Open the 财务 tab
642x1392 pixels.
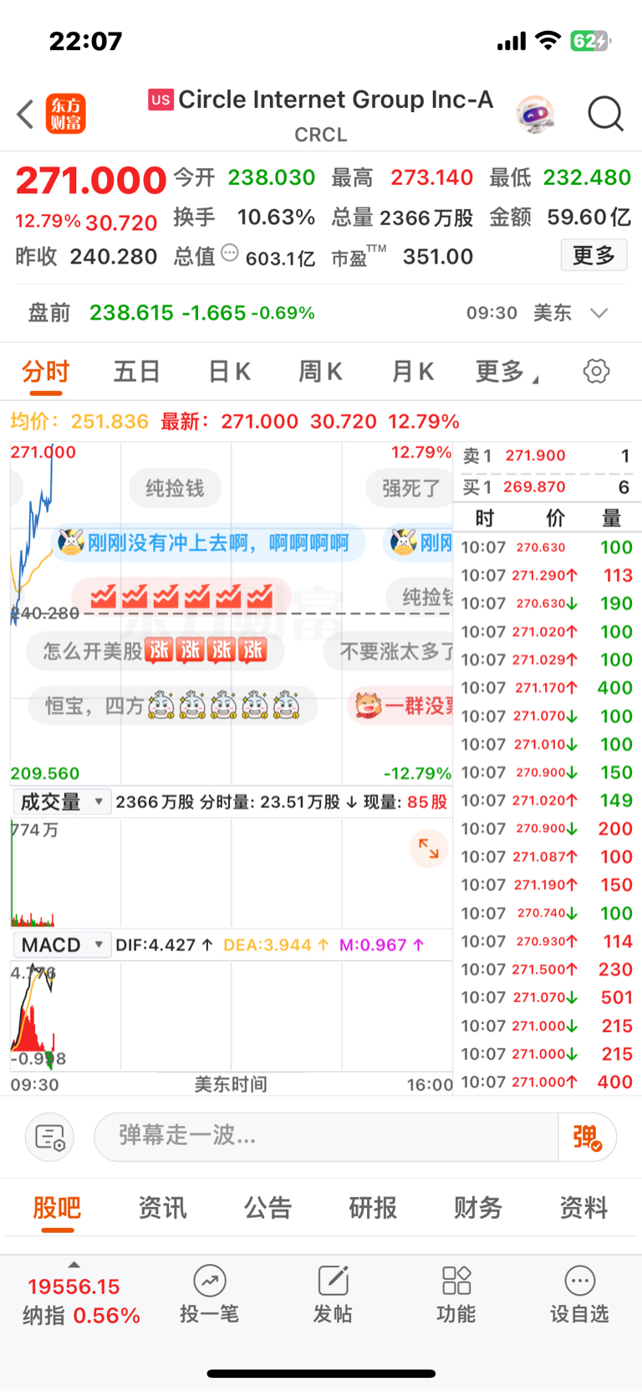(478, 1208)
